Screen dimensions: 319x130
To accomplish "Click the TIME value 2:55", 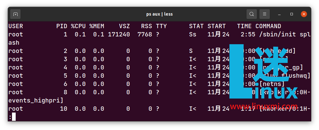I will pos(248,35).
